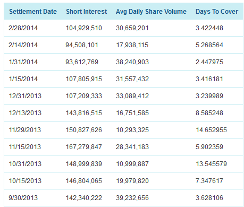Select the 2/14/2014 settlement date cell

point(23,45)
